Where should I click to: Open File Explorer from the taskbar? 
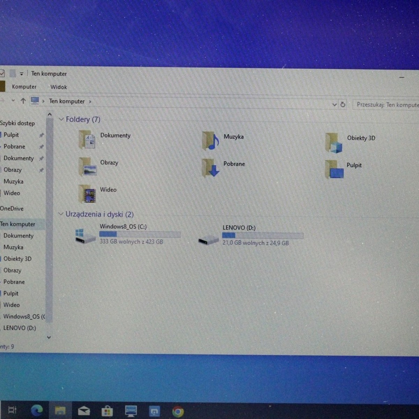pyautogui.click(x=60, y=411)
